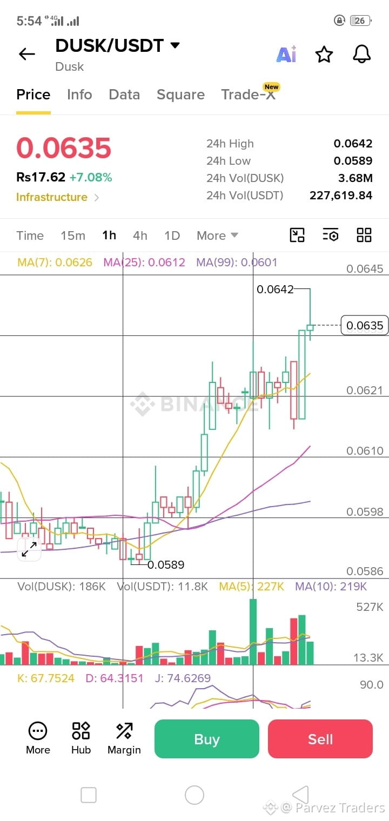The width and height of the screenshot is (389, 821).
Task: Tap the current price label 0.0635 on axis
Action: (365, 325)
